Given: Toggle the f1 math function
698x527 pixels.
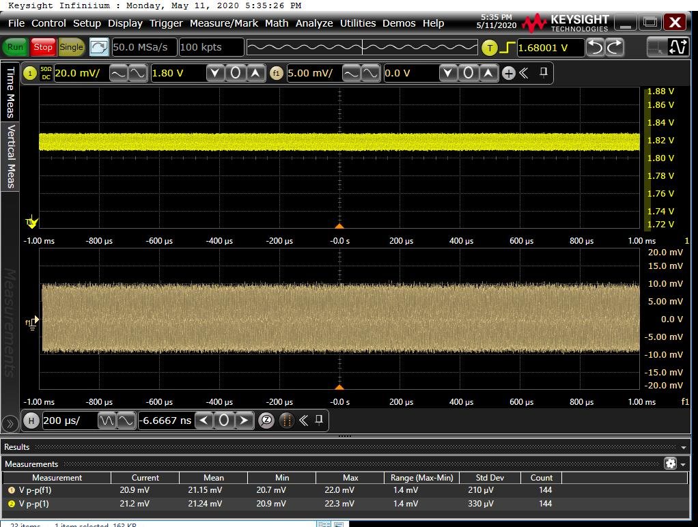Looking at the screenshot, I should (x=277, y=73).
